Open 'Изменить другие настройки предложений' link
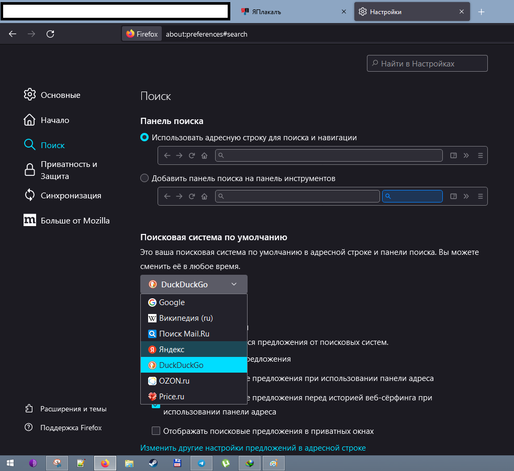 coord(253,448)
